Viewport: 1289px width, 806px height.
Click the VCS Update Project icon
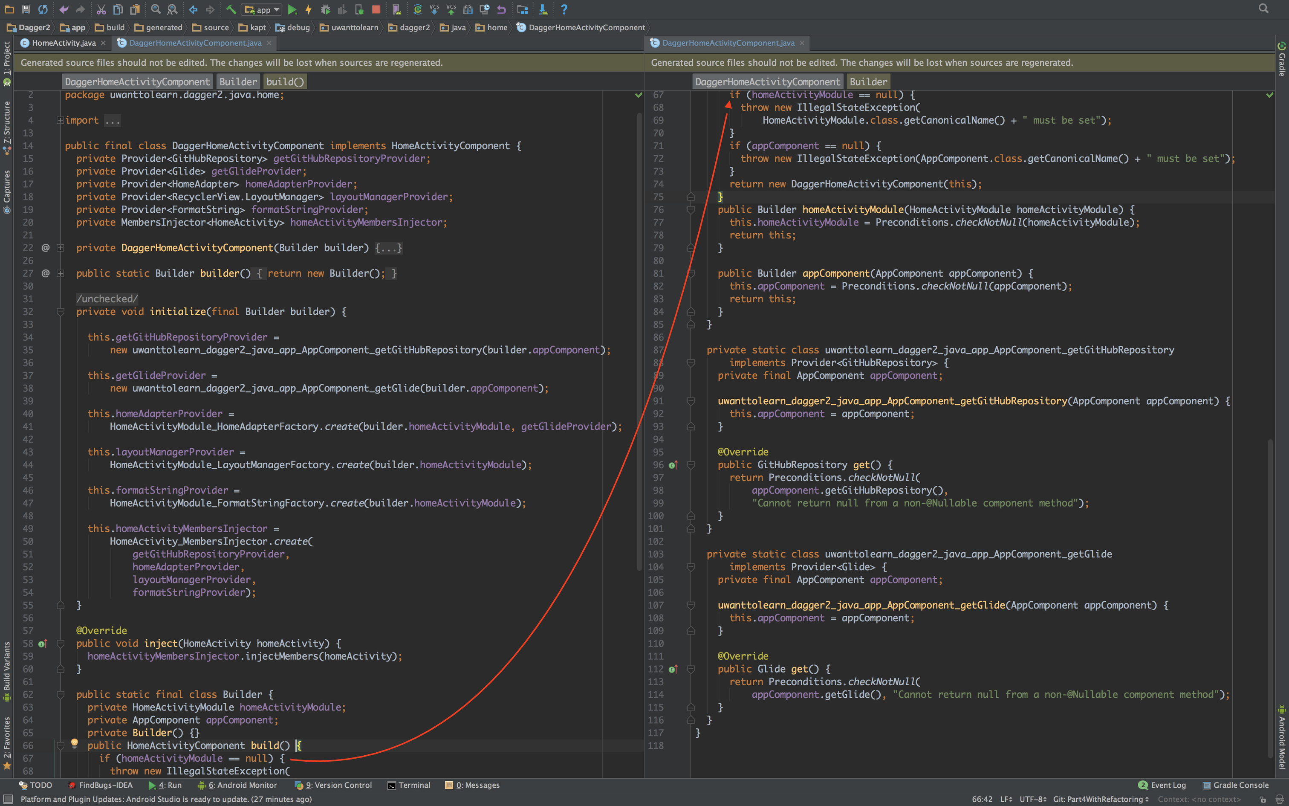point(434,9)
